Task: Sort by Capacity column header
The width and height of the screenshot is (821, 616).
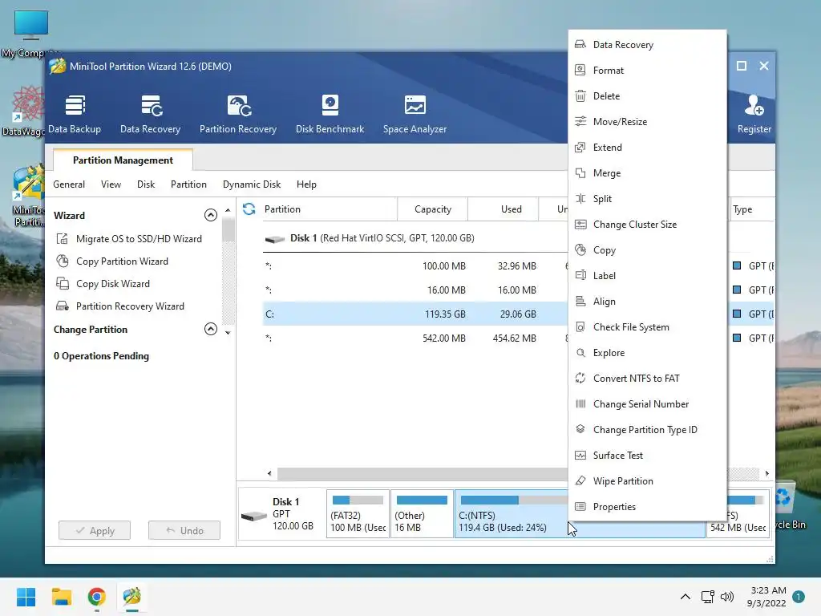Action: (432, 209)
